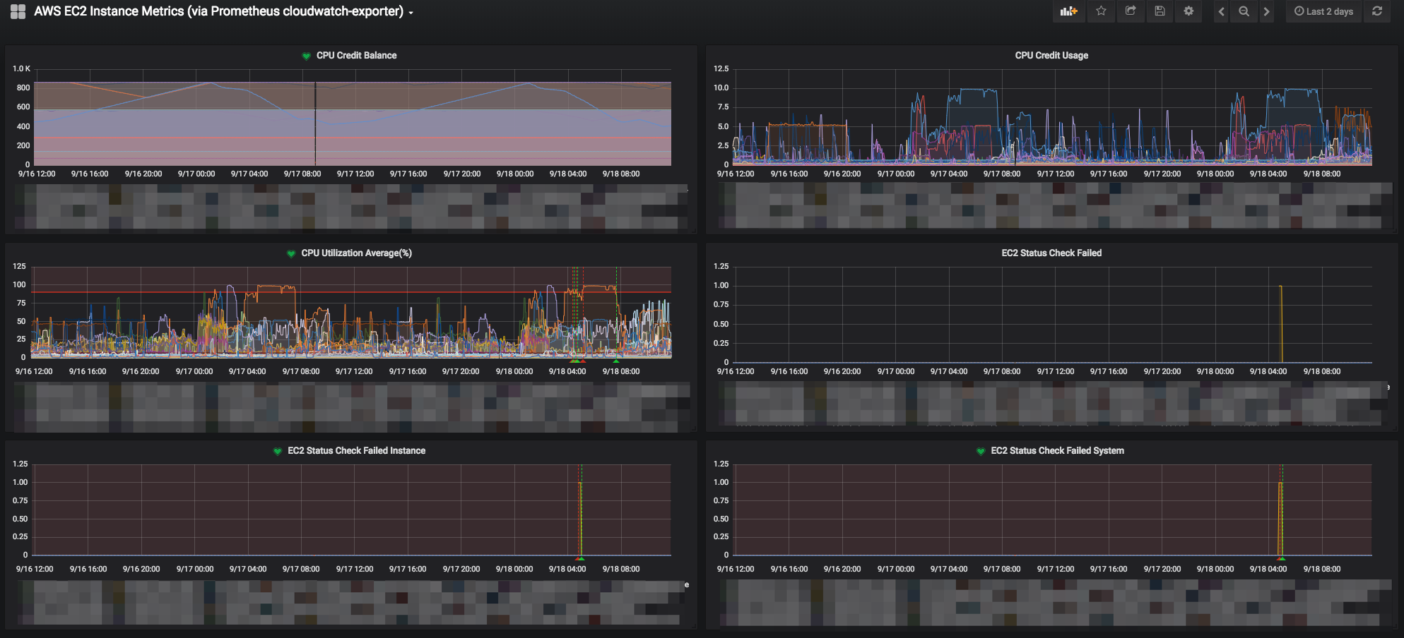Viewport: 1404px width, 638px height.
Task: Click alert marker under Status Check Failed System graph
Action: [1281, 558]
